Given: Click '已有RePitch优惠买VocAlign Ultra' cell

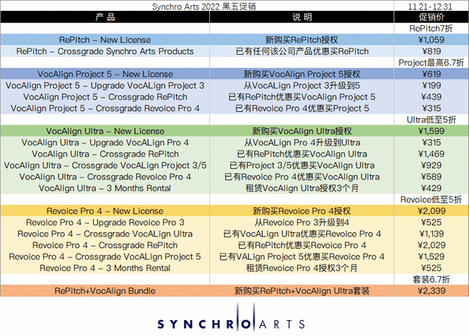Looking at the screenshot, I should click(x=302, y=154).
